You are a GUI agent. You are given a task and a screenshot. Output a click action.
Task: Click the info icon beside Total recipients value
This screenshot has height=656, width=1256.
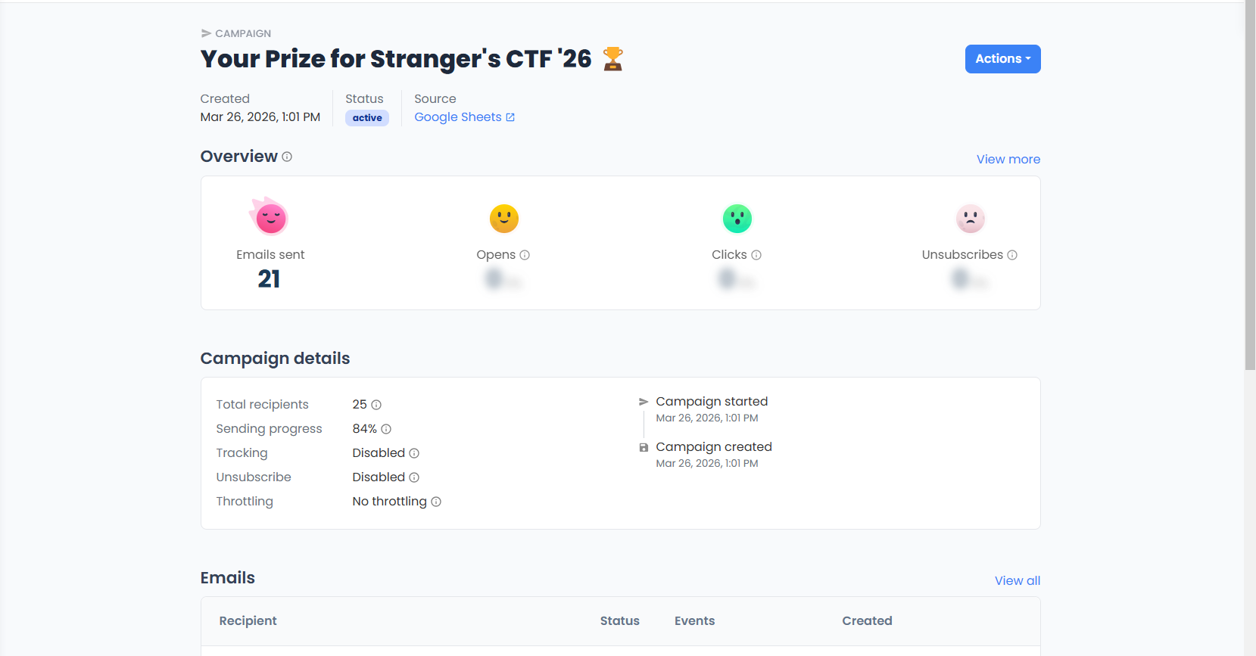coord(376,405)
